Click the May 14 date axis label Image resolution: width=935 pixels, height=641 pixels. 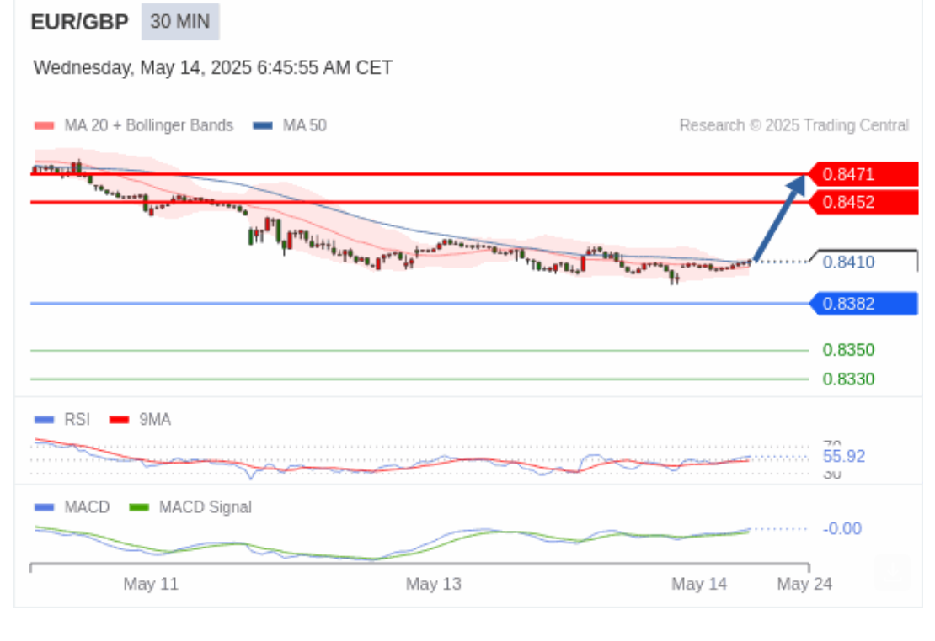699,584
